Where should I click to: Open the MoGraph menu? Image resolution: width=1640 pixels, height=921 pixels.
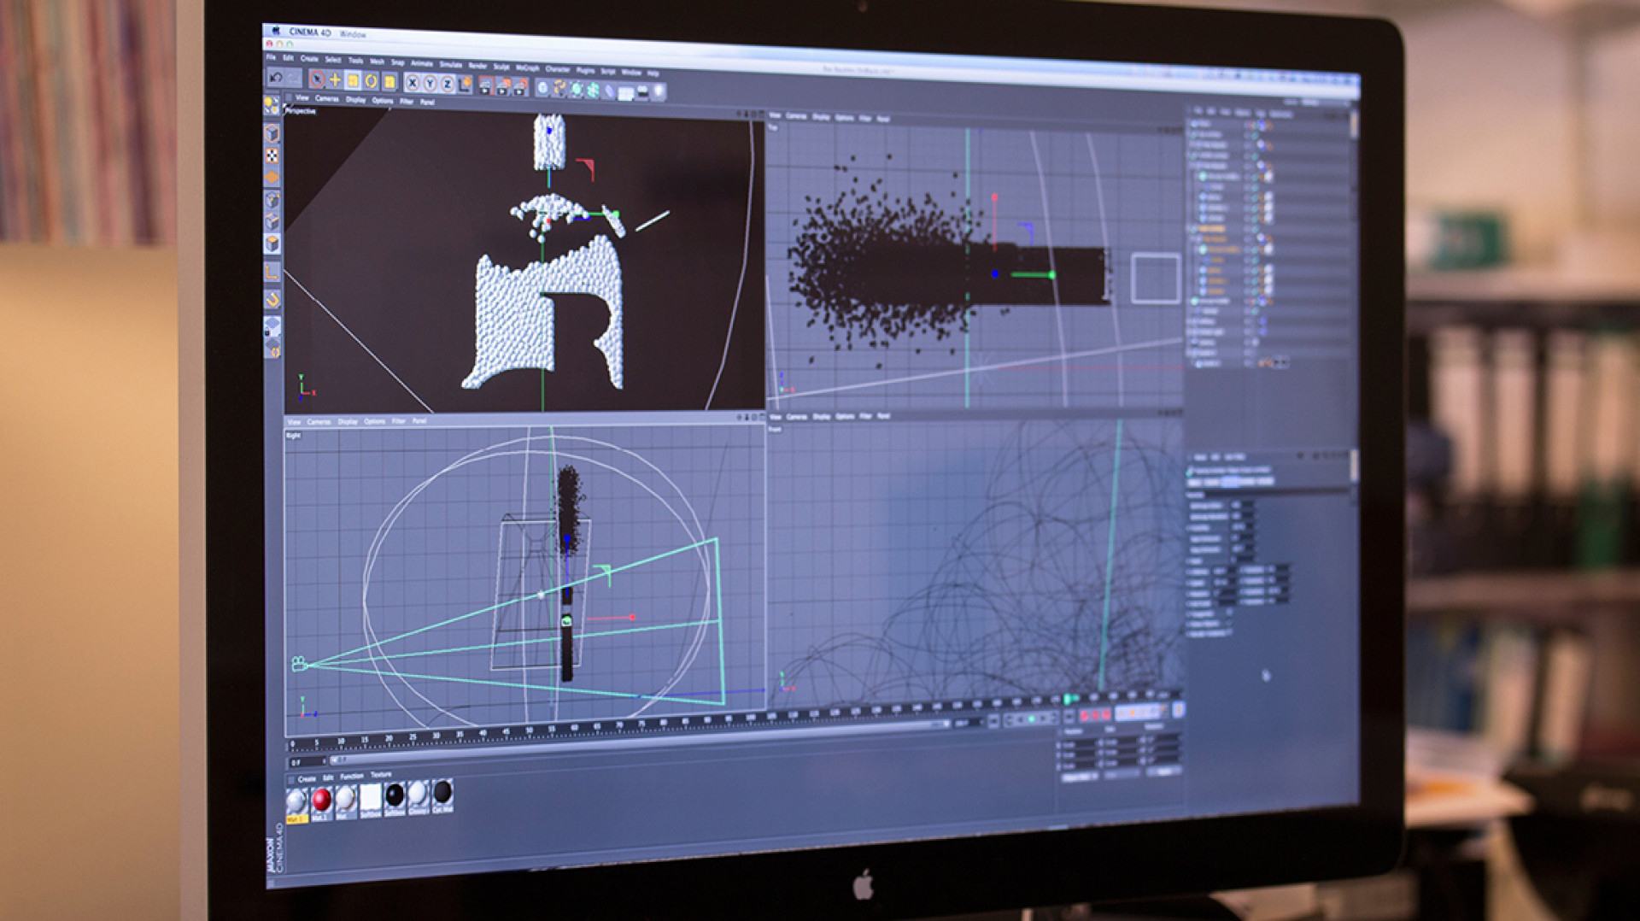[527, 67]
